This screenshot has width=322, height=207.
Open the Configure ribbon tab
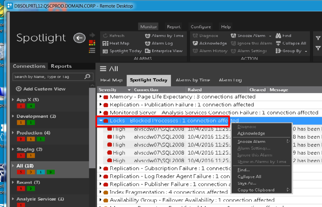pos(201,27)
